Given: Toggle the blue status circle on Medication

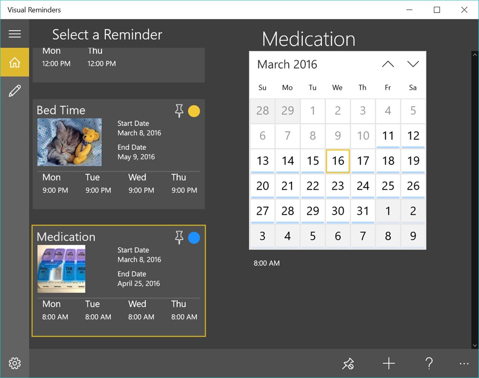Looking at the screenshot, I should coord(194,238).
